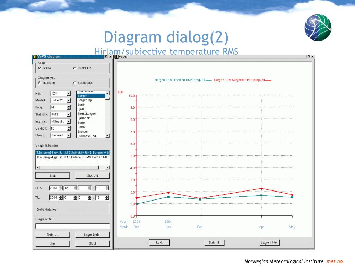
Task: Click Skriv ut in VePS diagram dialog
Action: click(53, 234)
